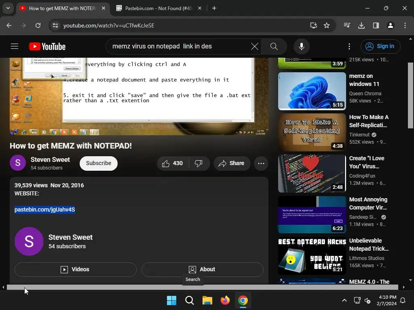The width and height of the screenshot is (414, 310).
Task: Open more actions ellipsis under video
Action: (x=261, y=163)
